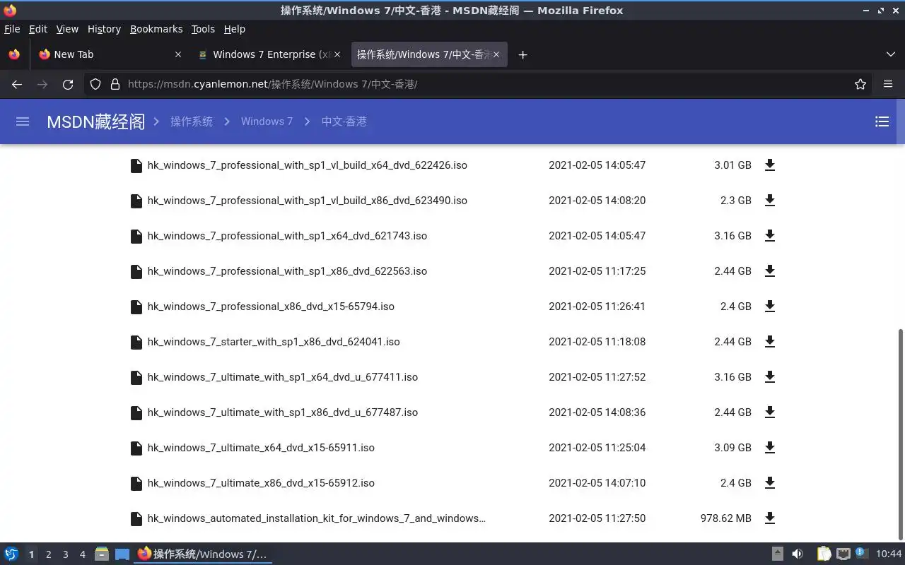Open 操作系统 breadcrumb link
The image size is (905, 565).
point(191,121)
